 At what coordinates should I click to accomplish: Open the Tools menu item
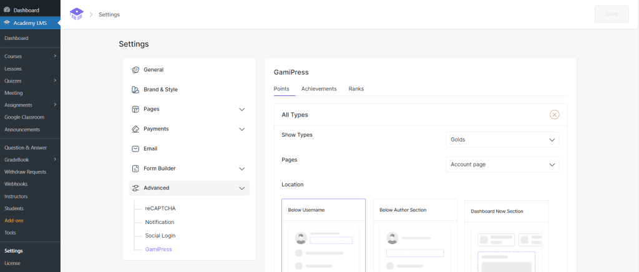click(x=10, y=233)
